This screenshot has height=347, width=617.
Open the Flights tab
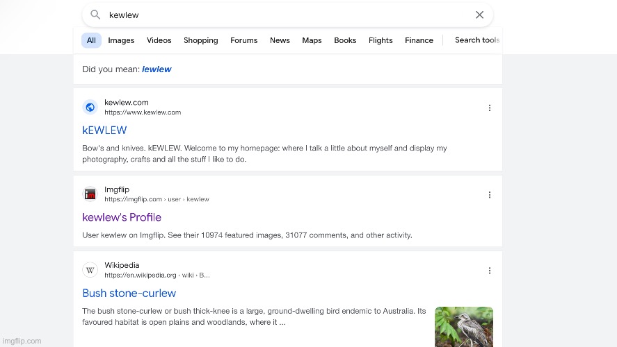pyautogui.click(x=380, y=40)
